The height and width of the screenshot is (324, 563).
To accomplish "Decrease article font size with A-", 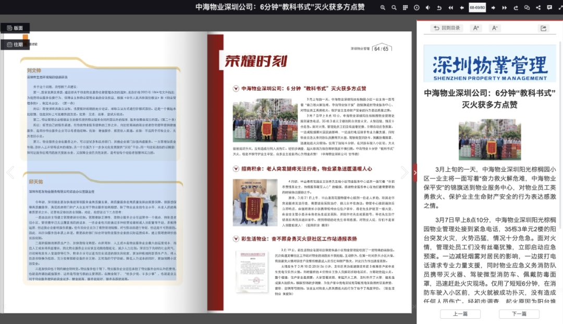I will click(x=494, y=28).
